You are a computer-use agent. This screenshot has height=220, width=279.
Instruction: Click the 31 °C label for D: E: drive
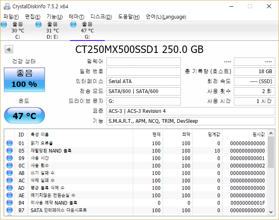tap(53, 31)
